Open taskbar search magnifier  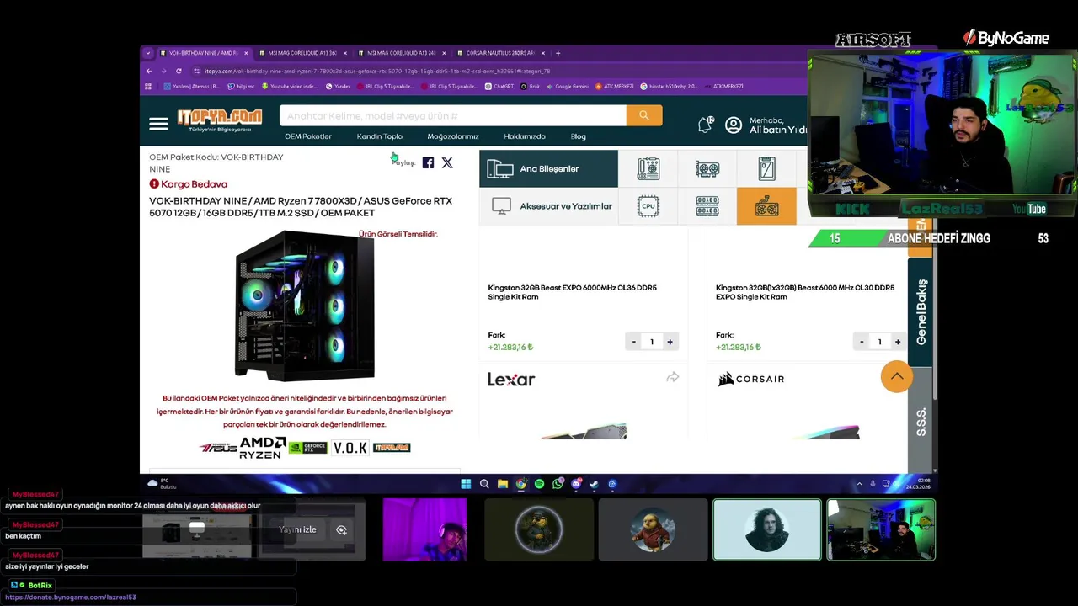tap(484, 484)
